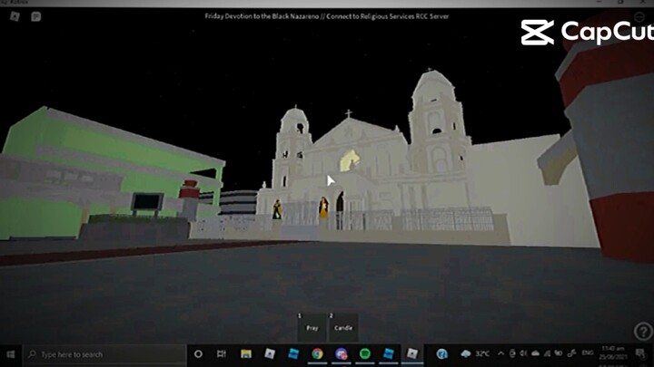Open the Roblox chat icon
Image resolution: width=654 pixels, height=367 pixels.
(35, 16)
